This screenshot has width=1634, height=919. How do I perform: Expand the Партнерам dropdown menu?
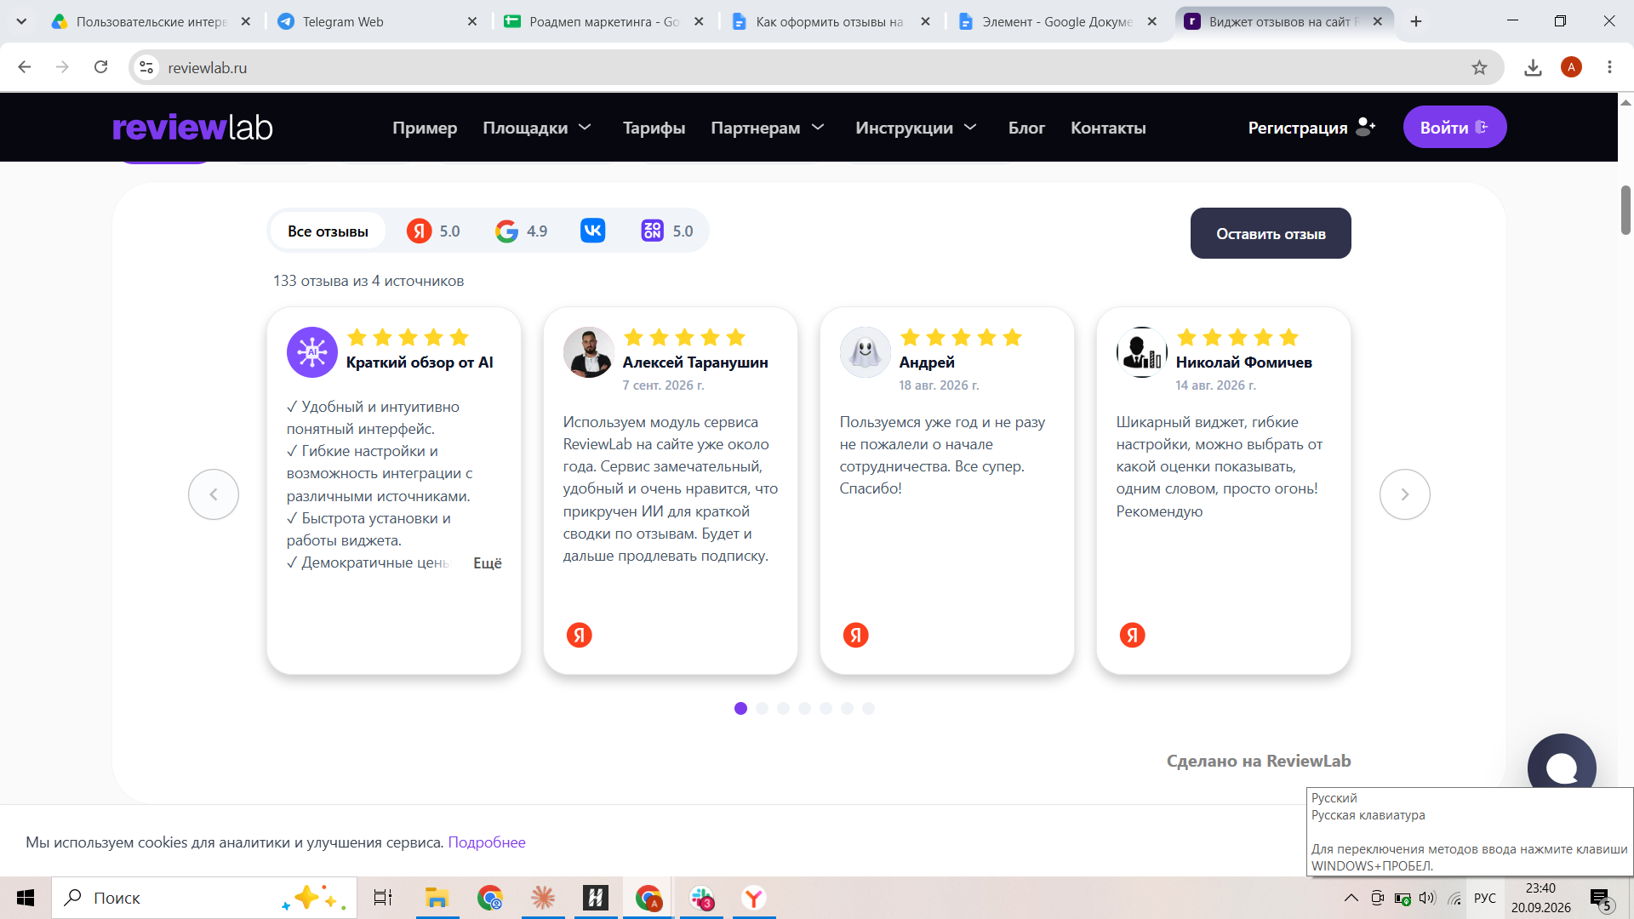pos(768,128)
